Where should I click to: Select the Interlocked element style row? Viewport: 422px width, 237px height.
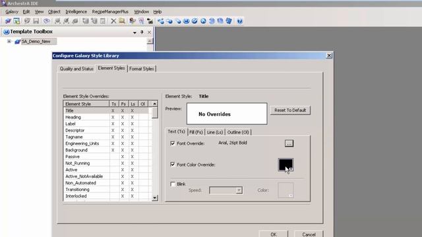click(105, 196)
